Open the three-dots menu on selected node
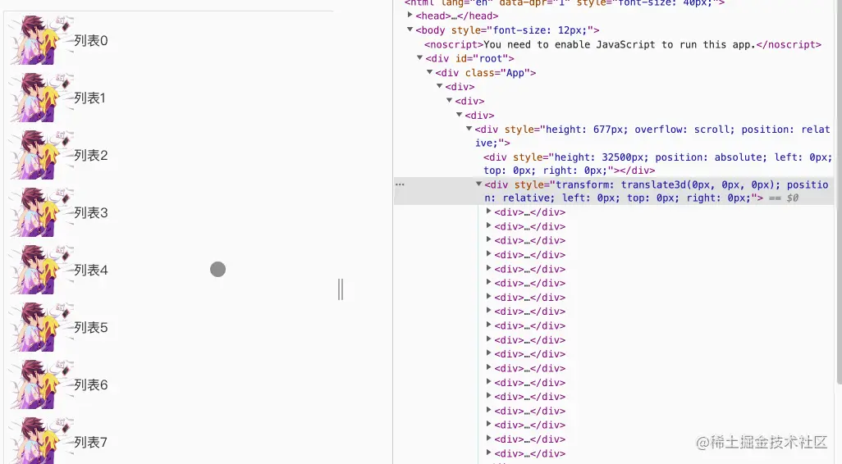This screenshot has height=464, width=842. pyautogui.click(x=400, y=184)
